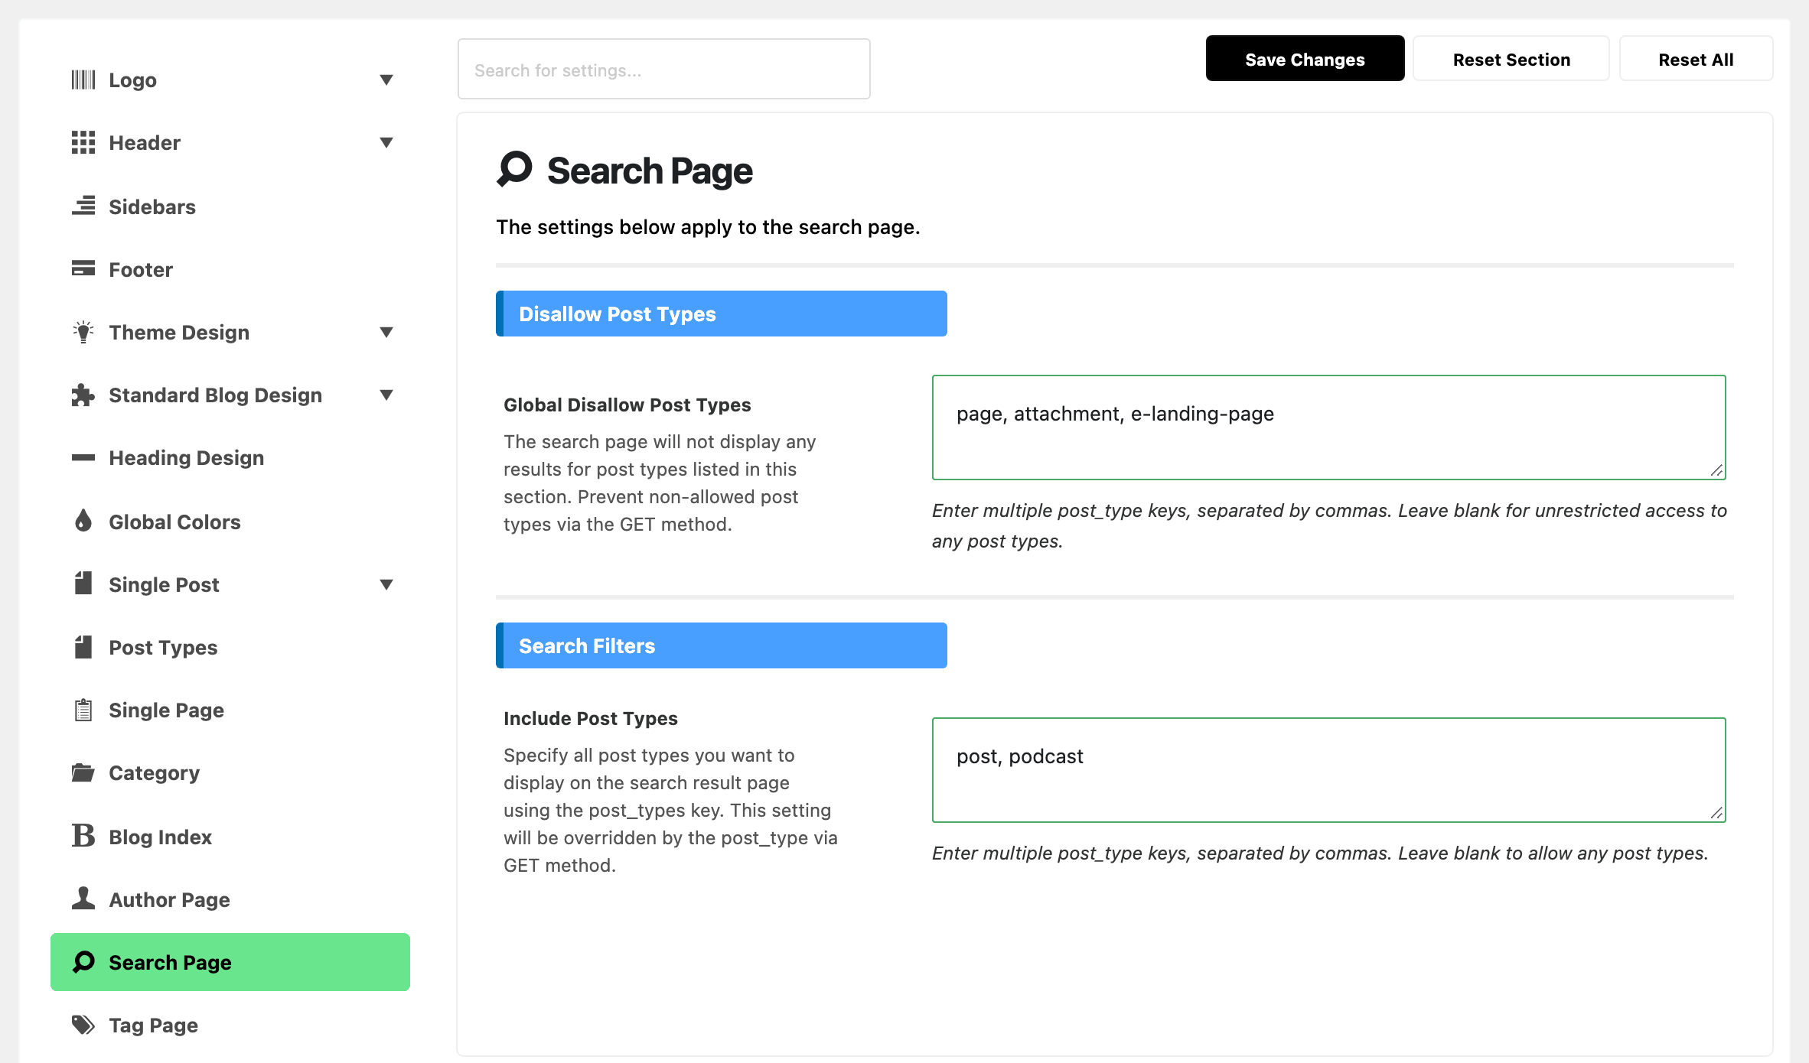1809x1063 pixels.
Task: Click the Single Post document icon
Action: [x=83, y=584]
